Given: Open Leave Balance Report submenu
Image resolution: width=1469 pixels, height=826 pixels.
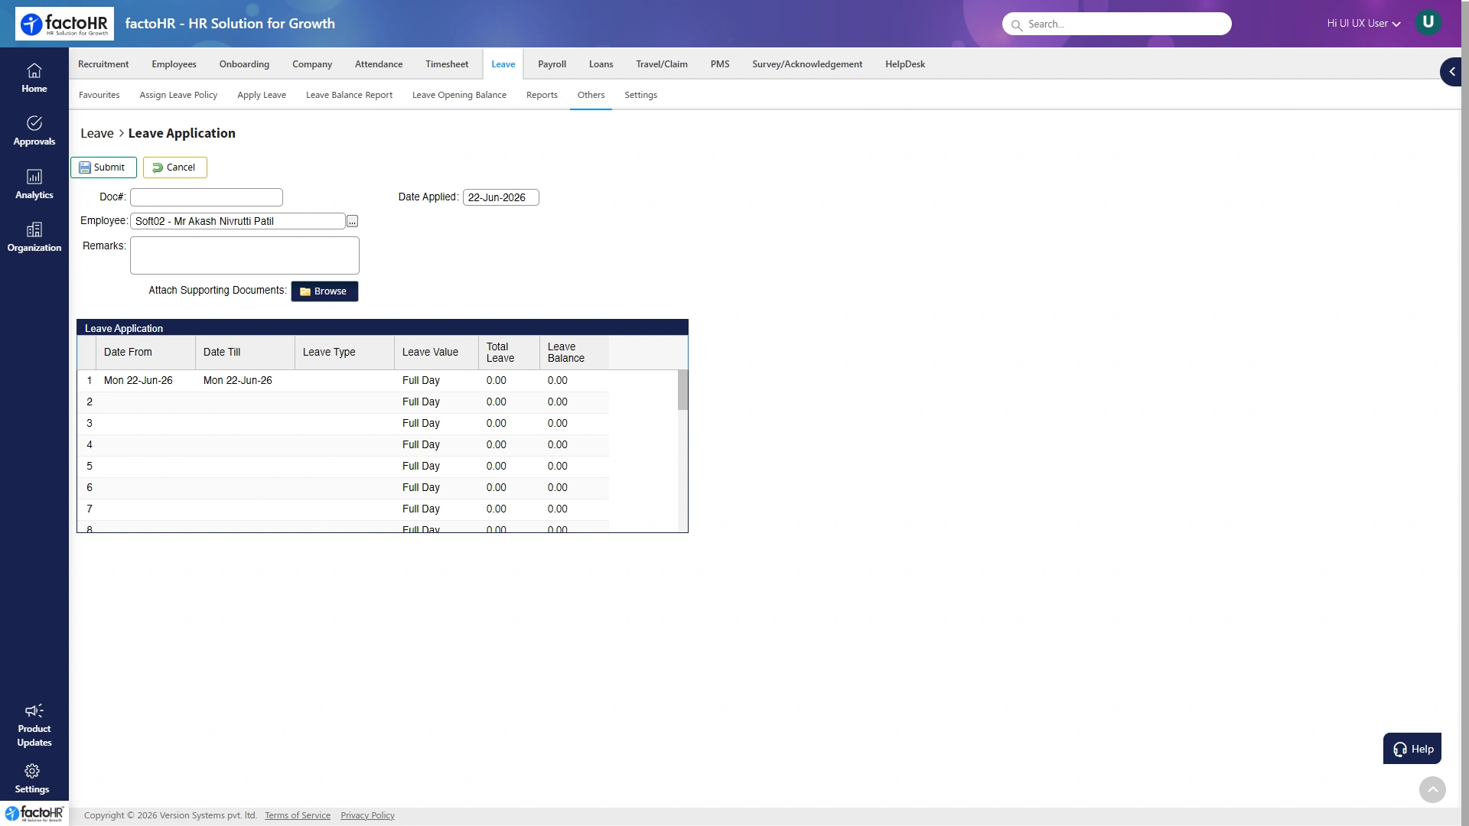Looking at the screenshot, I should (x=349, y=95).
